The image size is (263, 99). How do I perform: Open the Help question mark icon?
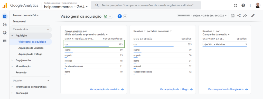pyautogui.click(x=243, y=5)
